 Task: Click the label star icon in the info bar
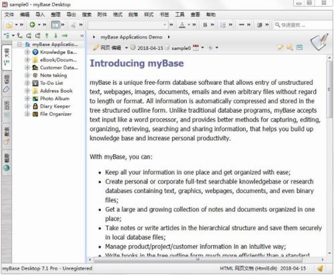[210, 47]
